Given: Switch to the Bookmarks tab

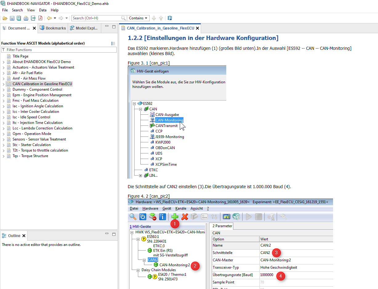Looking at the screenshot, I should (x=53, y=28).
